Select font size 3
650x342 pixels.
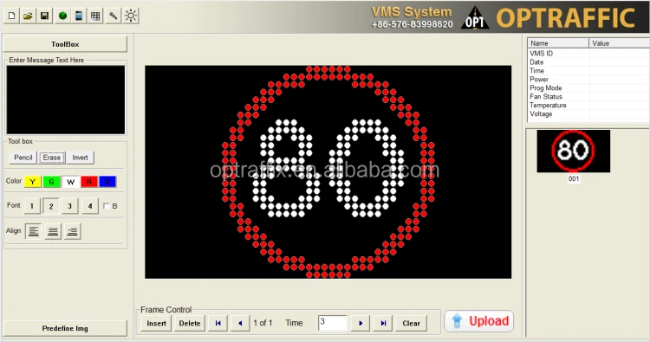69,206
